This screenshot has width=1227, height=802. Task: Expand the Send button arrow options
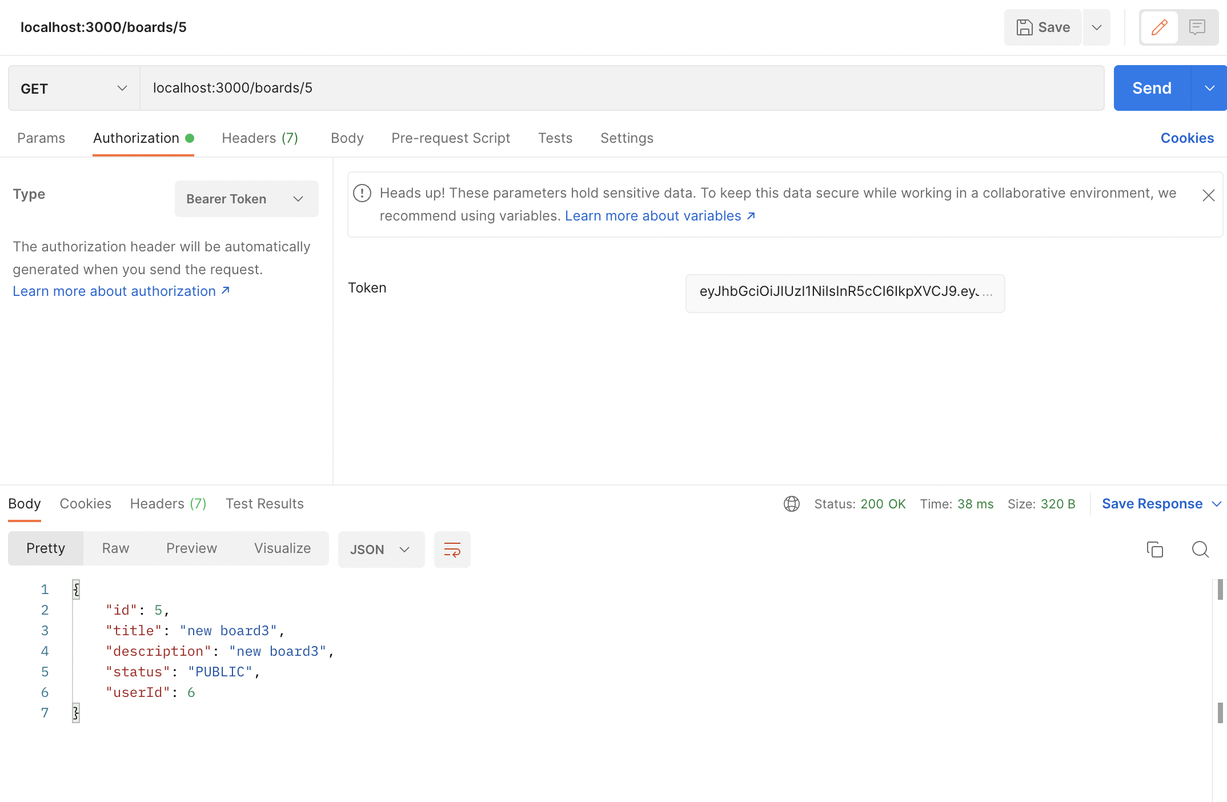tap(1209, 88)
